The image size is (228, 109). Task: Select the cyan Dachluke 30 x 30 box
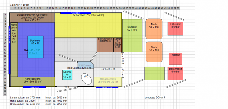pos(67,75)
